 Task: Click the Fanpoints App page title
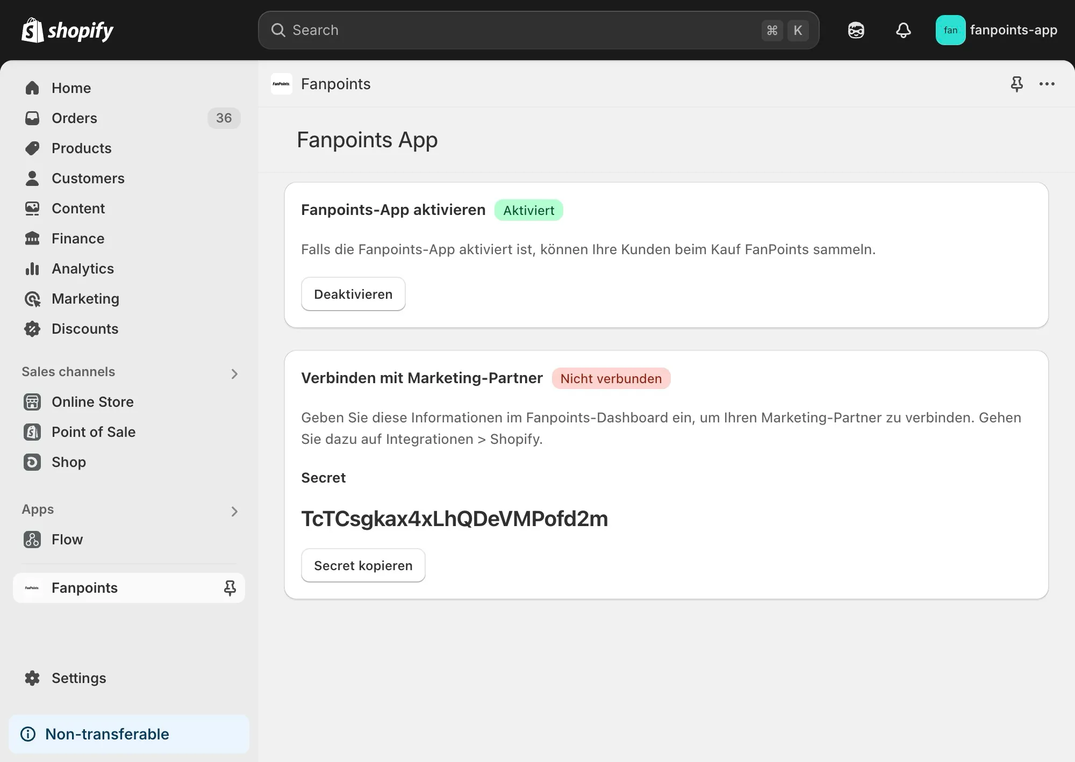pyautogui.click(x=367, y=140)
